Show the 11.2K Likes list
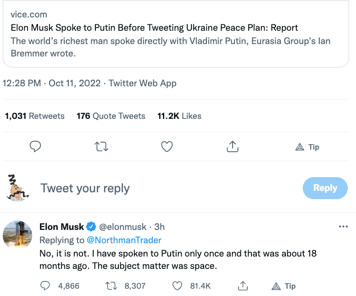This screenshot has height=296, width=356. coord(179,116)
